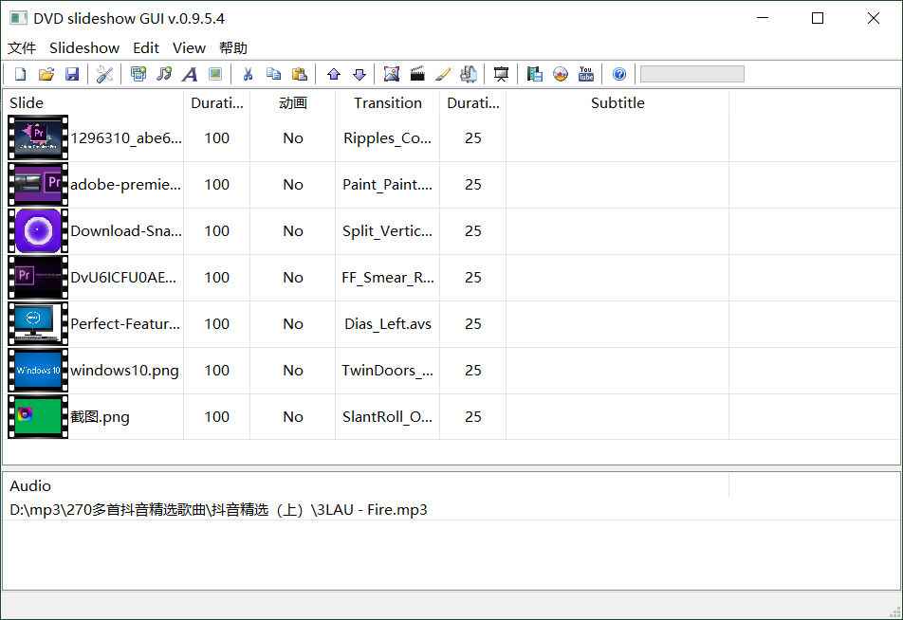
Task: Upload the slideshow via the YouTube icon
Action: point(586,73)
